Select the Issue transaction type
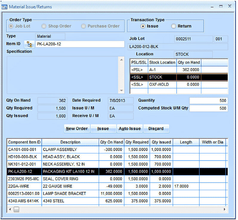This screenshot has width=238, height=220. click(x=143, y=26)
